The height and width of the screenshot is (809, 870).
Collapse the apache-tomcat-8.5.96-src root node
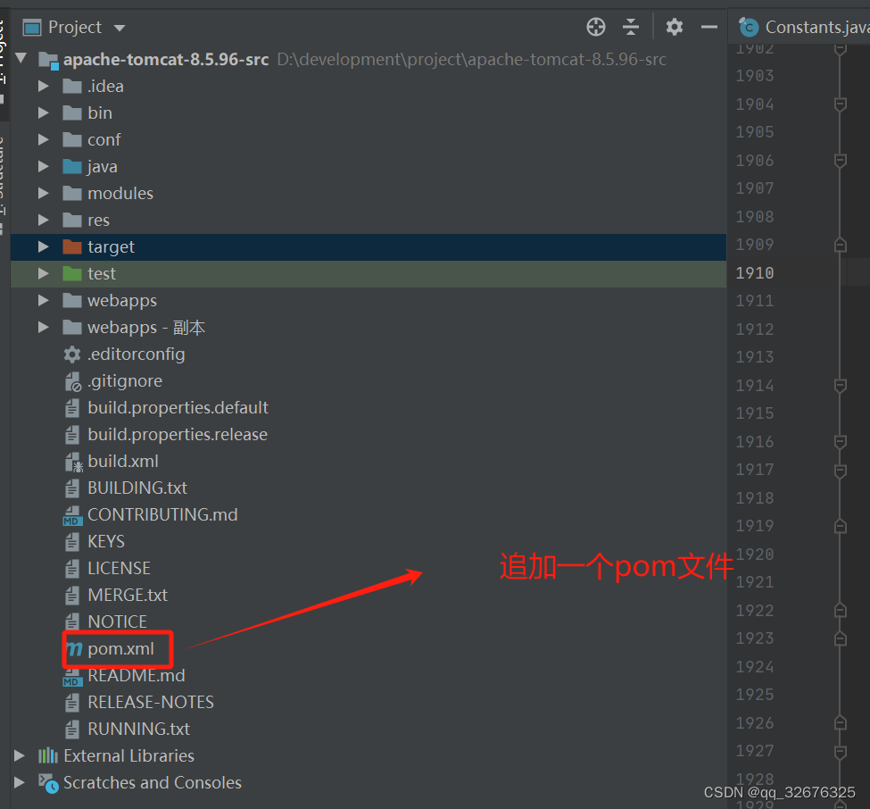point(20,59)
